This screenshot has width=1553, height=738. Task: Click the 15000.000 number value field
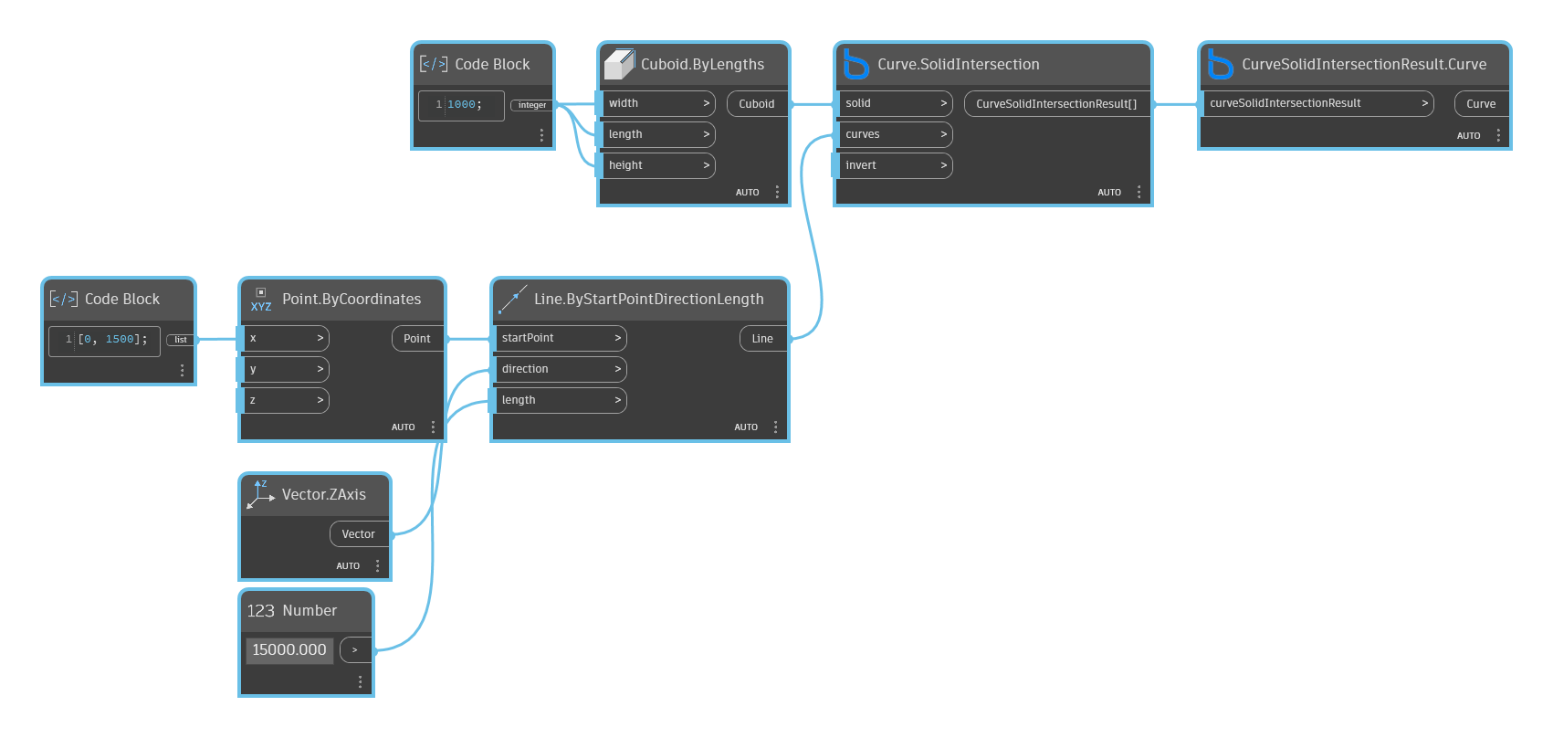tap(289, 649)
